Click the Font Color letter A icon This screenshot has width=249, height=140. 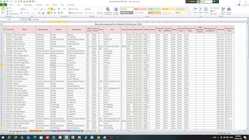[x=43, y=13]
